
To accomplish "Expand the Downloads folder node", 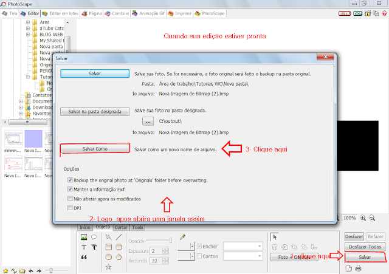I will [x=21, y=108].
